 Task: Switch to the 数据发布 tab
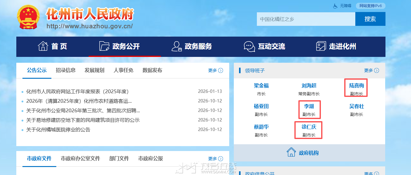[x=152, y=70]
